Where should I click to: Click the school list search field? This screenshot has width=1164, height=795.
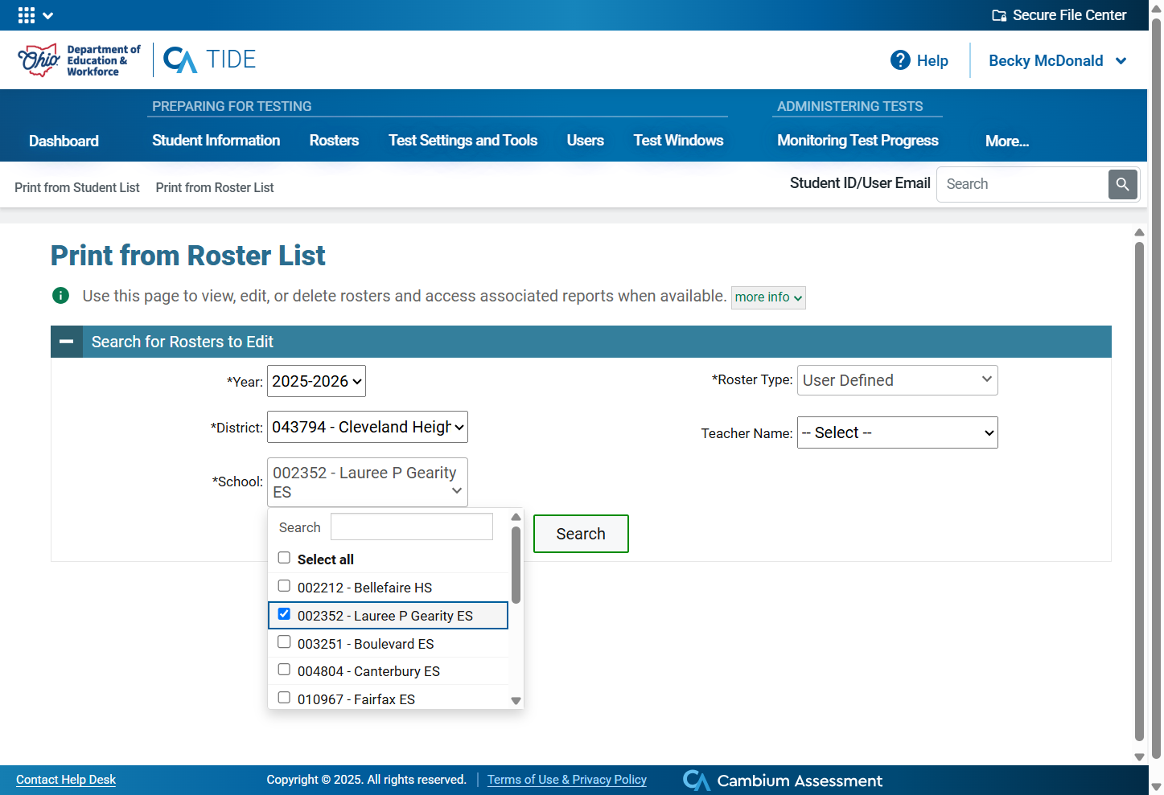coord(412,527)
